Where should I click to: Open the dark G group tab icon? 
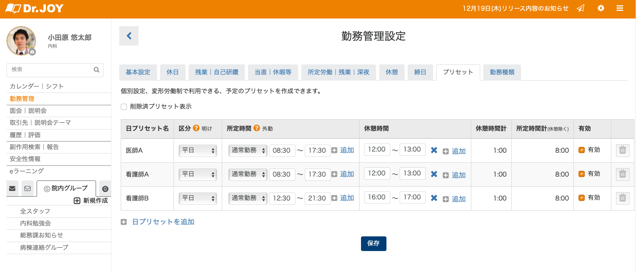[x=105, y=189]
